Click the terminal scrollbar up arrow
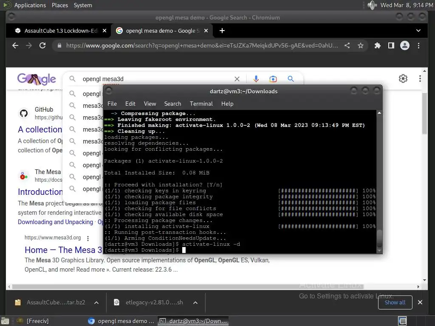This screenshot has height=326, width=435. (x=379, y=113)
